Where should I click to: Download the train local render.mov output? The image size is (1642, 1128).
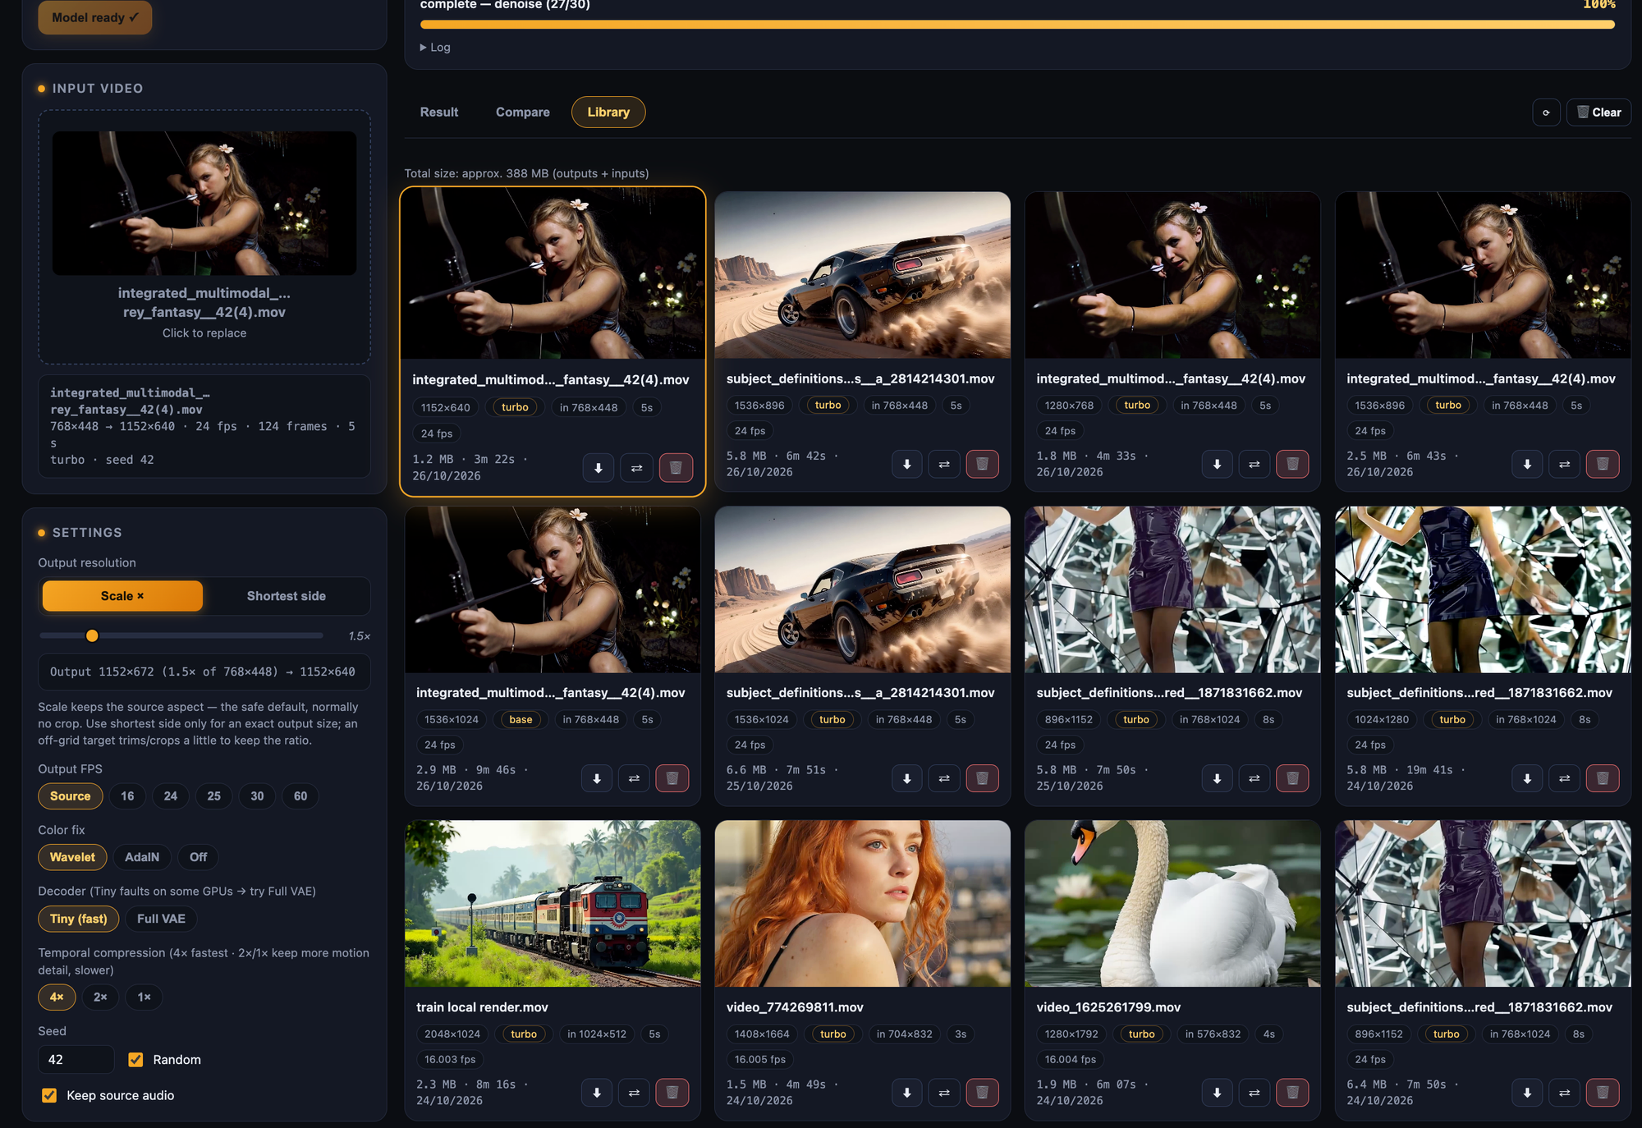click(x=597, y=1093)
